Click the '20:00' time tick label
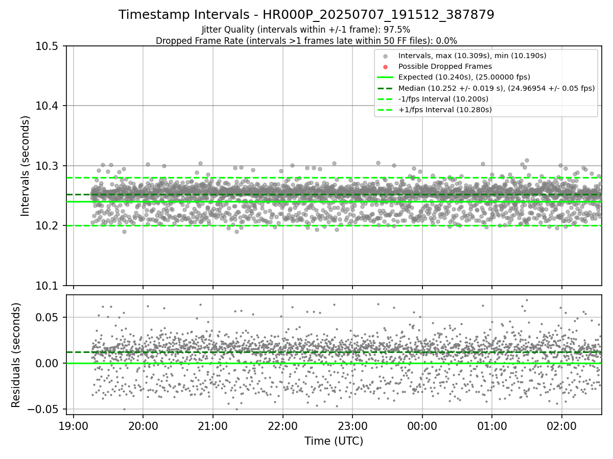Viewport: 613px width, 459px height. [x=143, y=426]
